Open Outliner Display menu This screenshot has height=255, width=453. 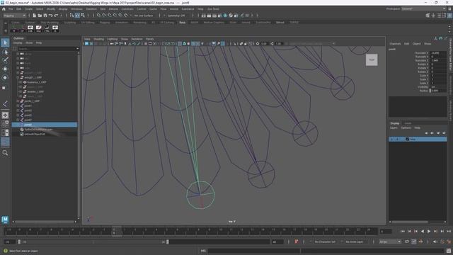pyautogui.click(x=18, y=42)
